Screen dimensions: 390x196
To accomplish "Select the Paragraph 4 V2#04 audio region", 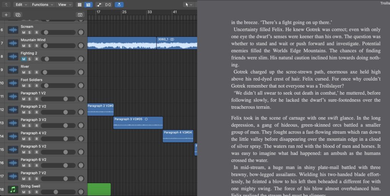I will [178, 136].
